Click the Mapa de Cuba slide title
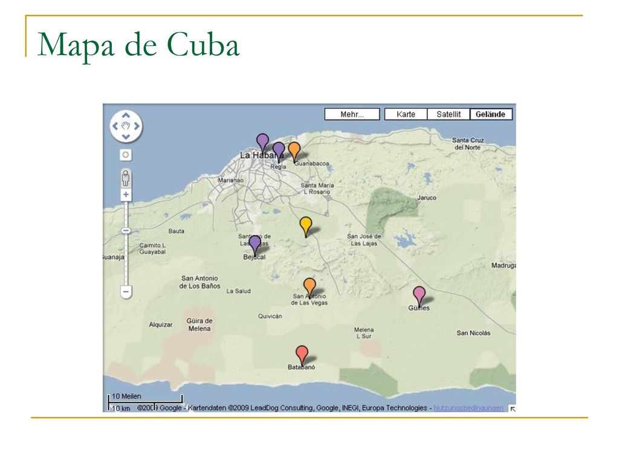This screenshot has width=619, height=464. point(138,45)
